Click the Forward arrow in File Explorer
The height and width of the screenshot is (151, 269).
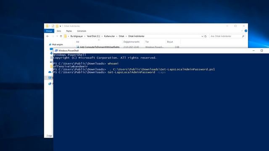[x=53, y=36]
